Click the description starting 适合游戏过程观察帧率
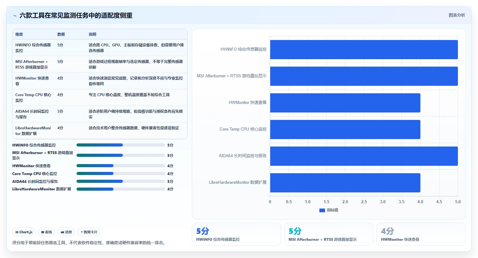This screenshot has width=478, height=258. tap(136, 64)
